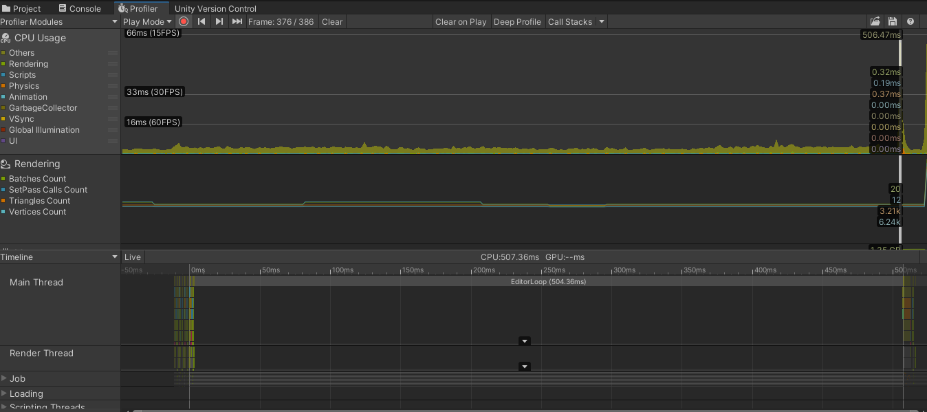Jump to the current frame icon
Screen dimensions: 927x412
tap(237, 21)
